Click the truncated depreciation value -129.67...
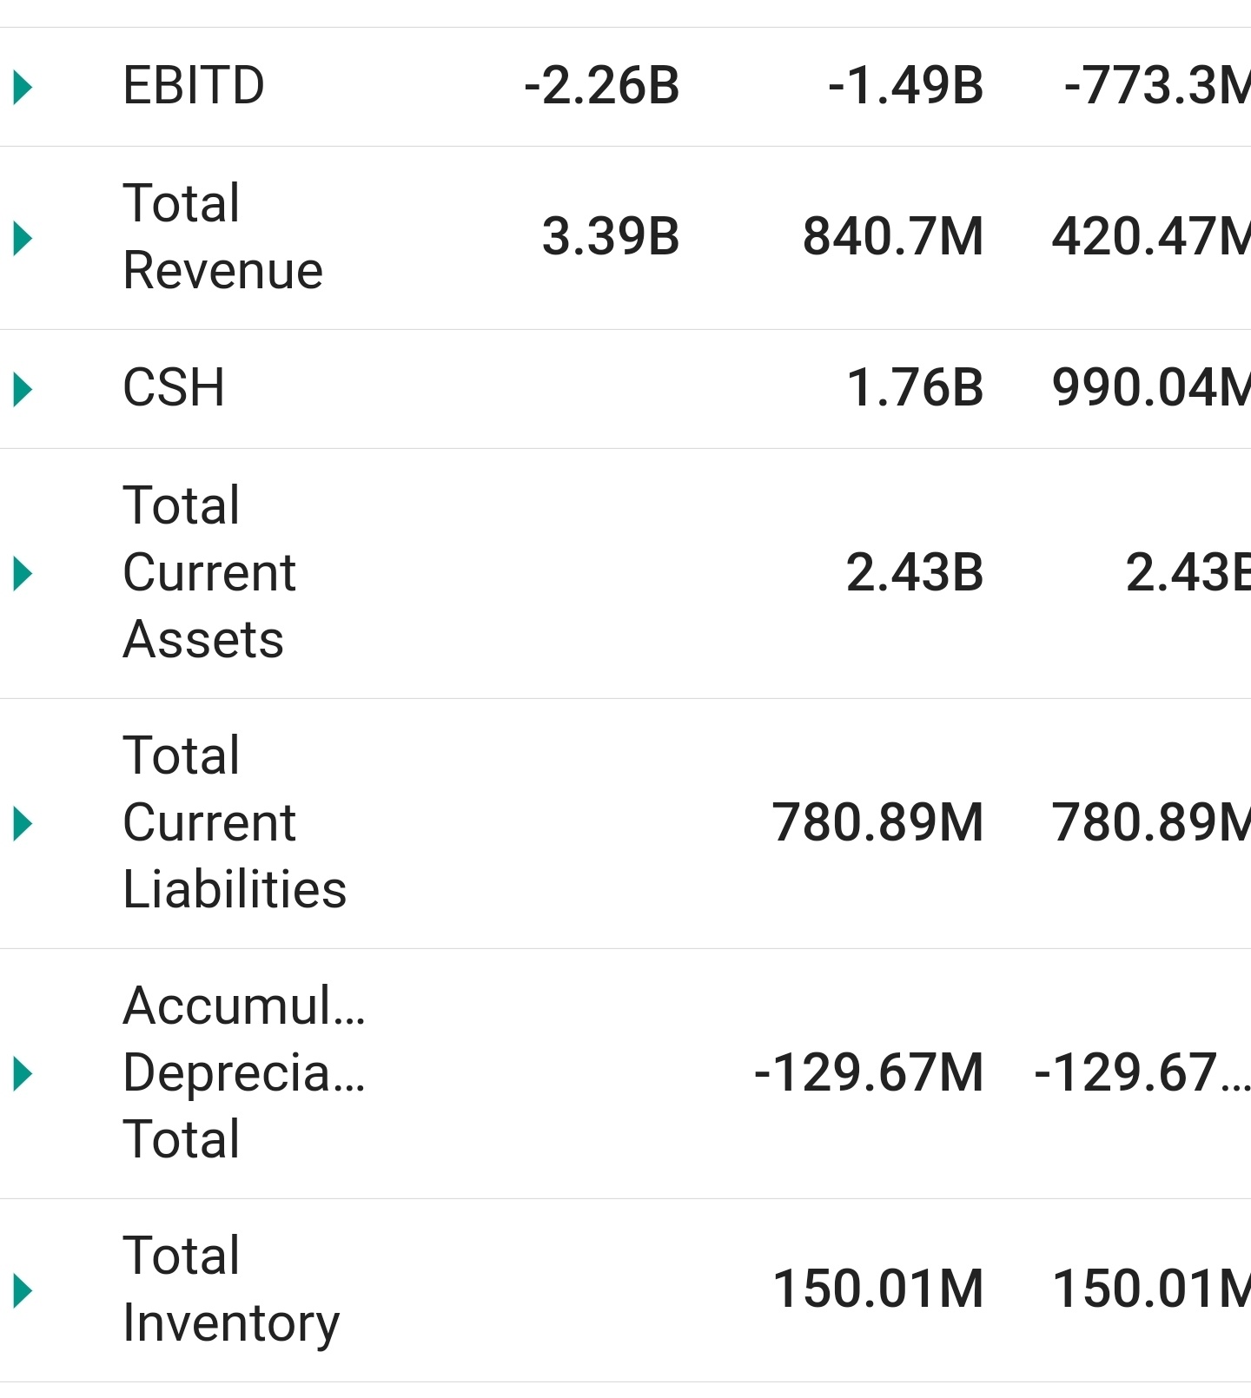1251x1398 pixels. (x=1142, y=1073)
